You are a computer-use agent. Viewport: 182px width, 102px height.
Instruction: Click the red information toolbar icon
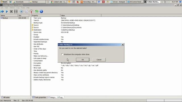pyautogui.click(x=31, y=12)
